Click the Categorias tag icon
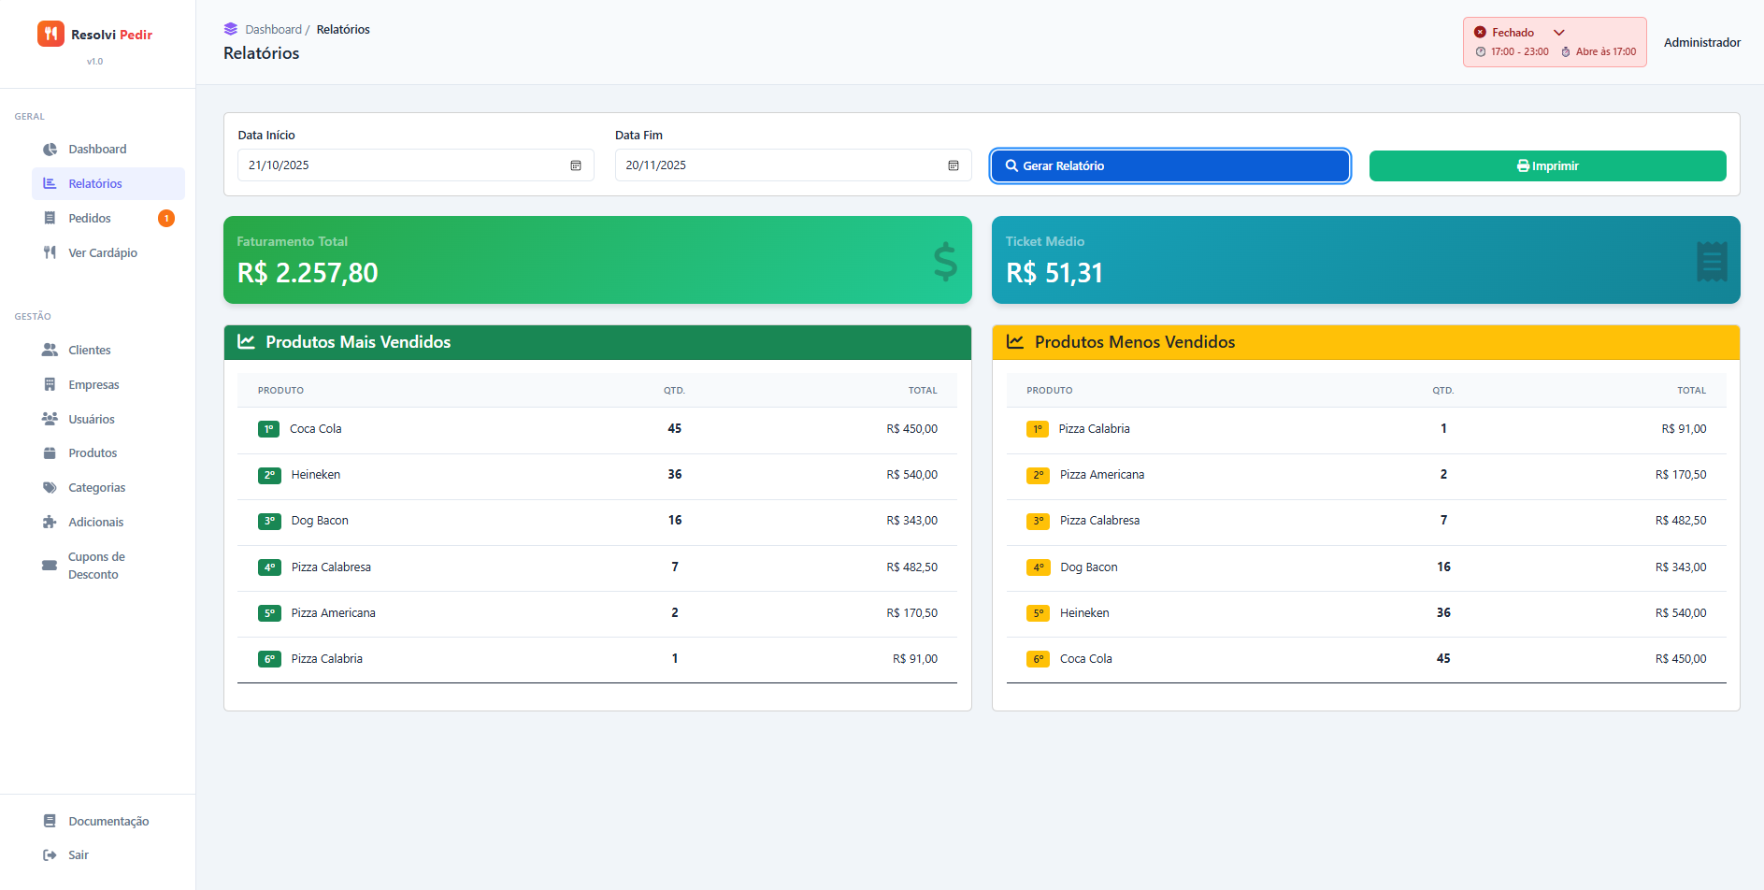 (x=50, y=488)
